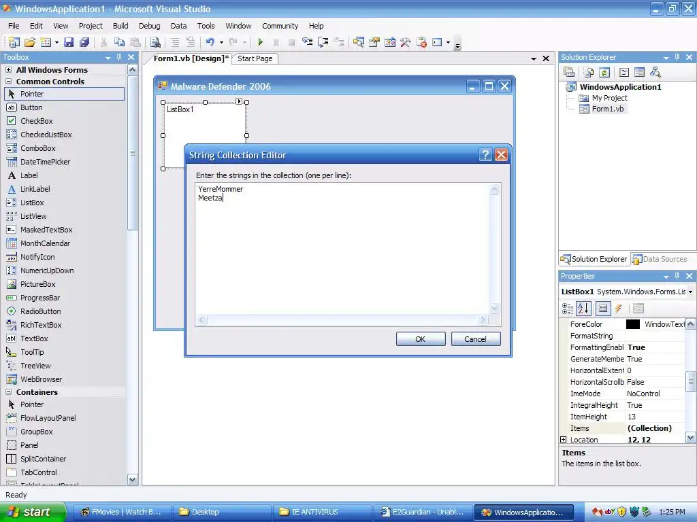
Task: Choose the TextBox toolbox control
Action: (x=34, y=338)
